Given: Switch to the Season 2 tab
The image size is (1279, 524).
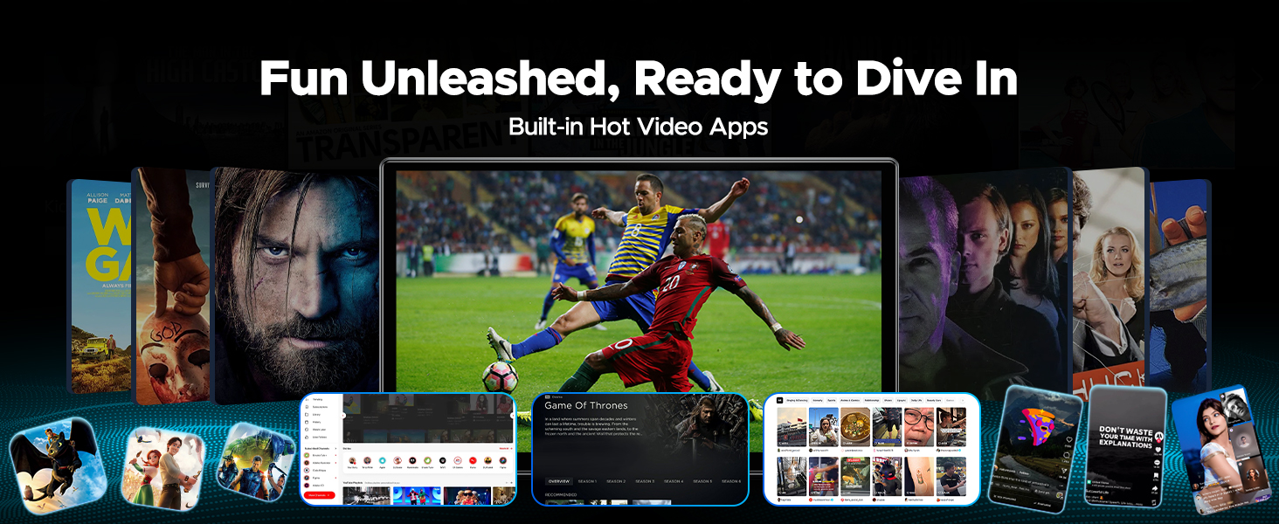Looking at the screenshot, I should [x=616, y=481].
